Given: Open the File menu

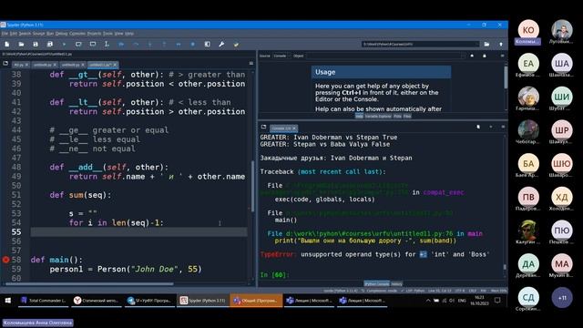Looking at the screenshot, I should pos(5,34).
